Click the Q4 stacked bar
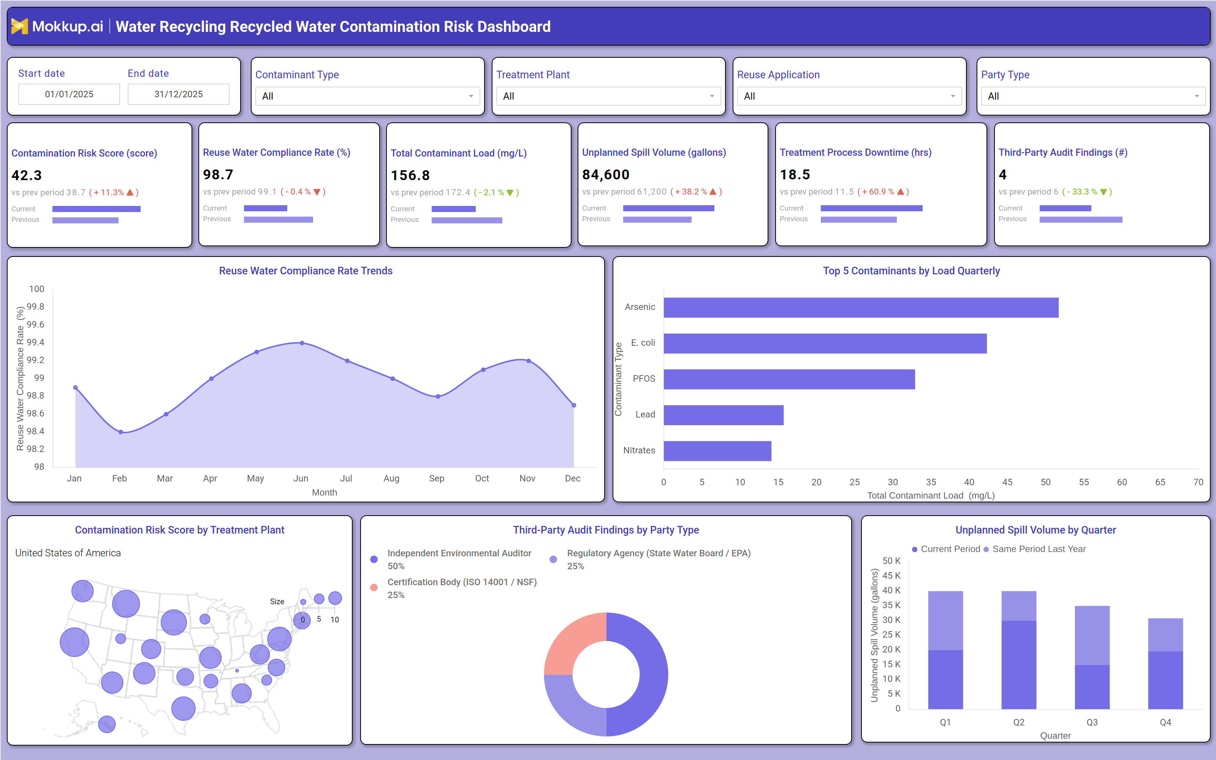 pos(1165,663)
